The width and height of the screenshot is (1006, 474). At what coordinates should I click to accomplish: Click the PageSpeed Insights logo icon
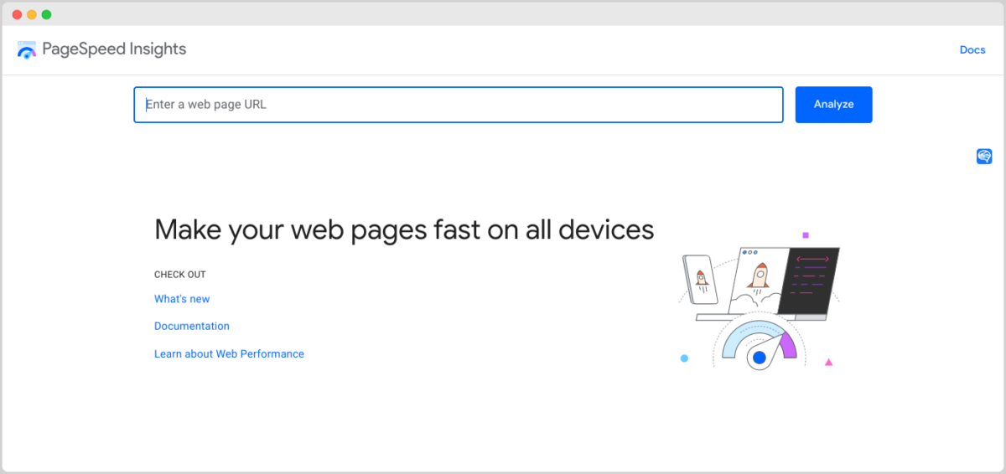[27, 49]
